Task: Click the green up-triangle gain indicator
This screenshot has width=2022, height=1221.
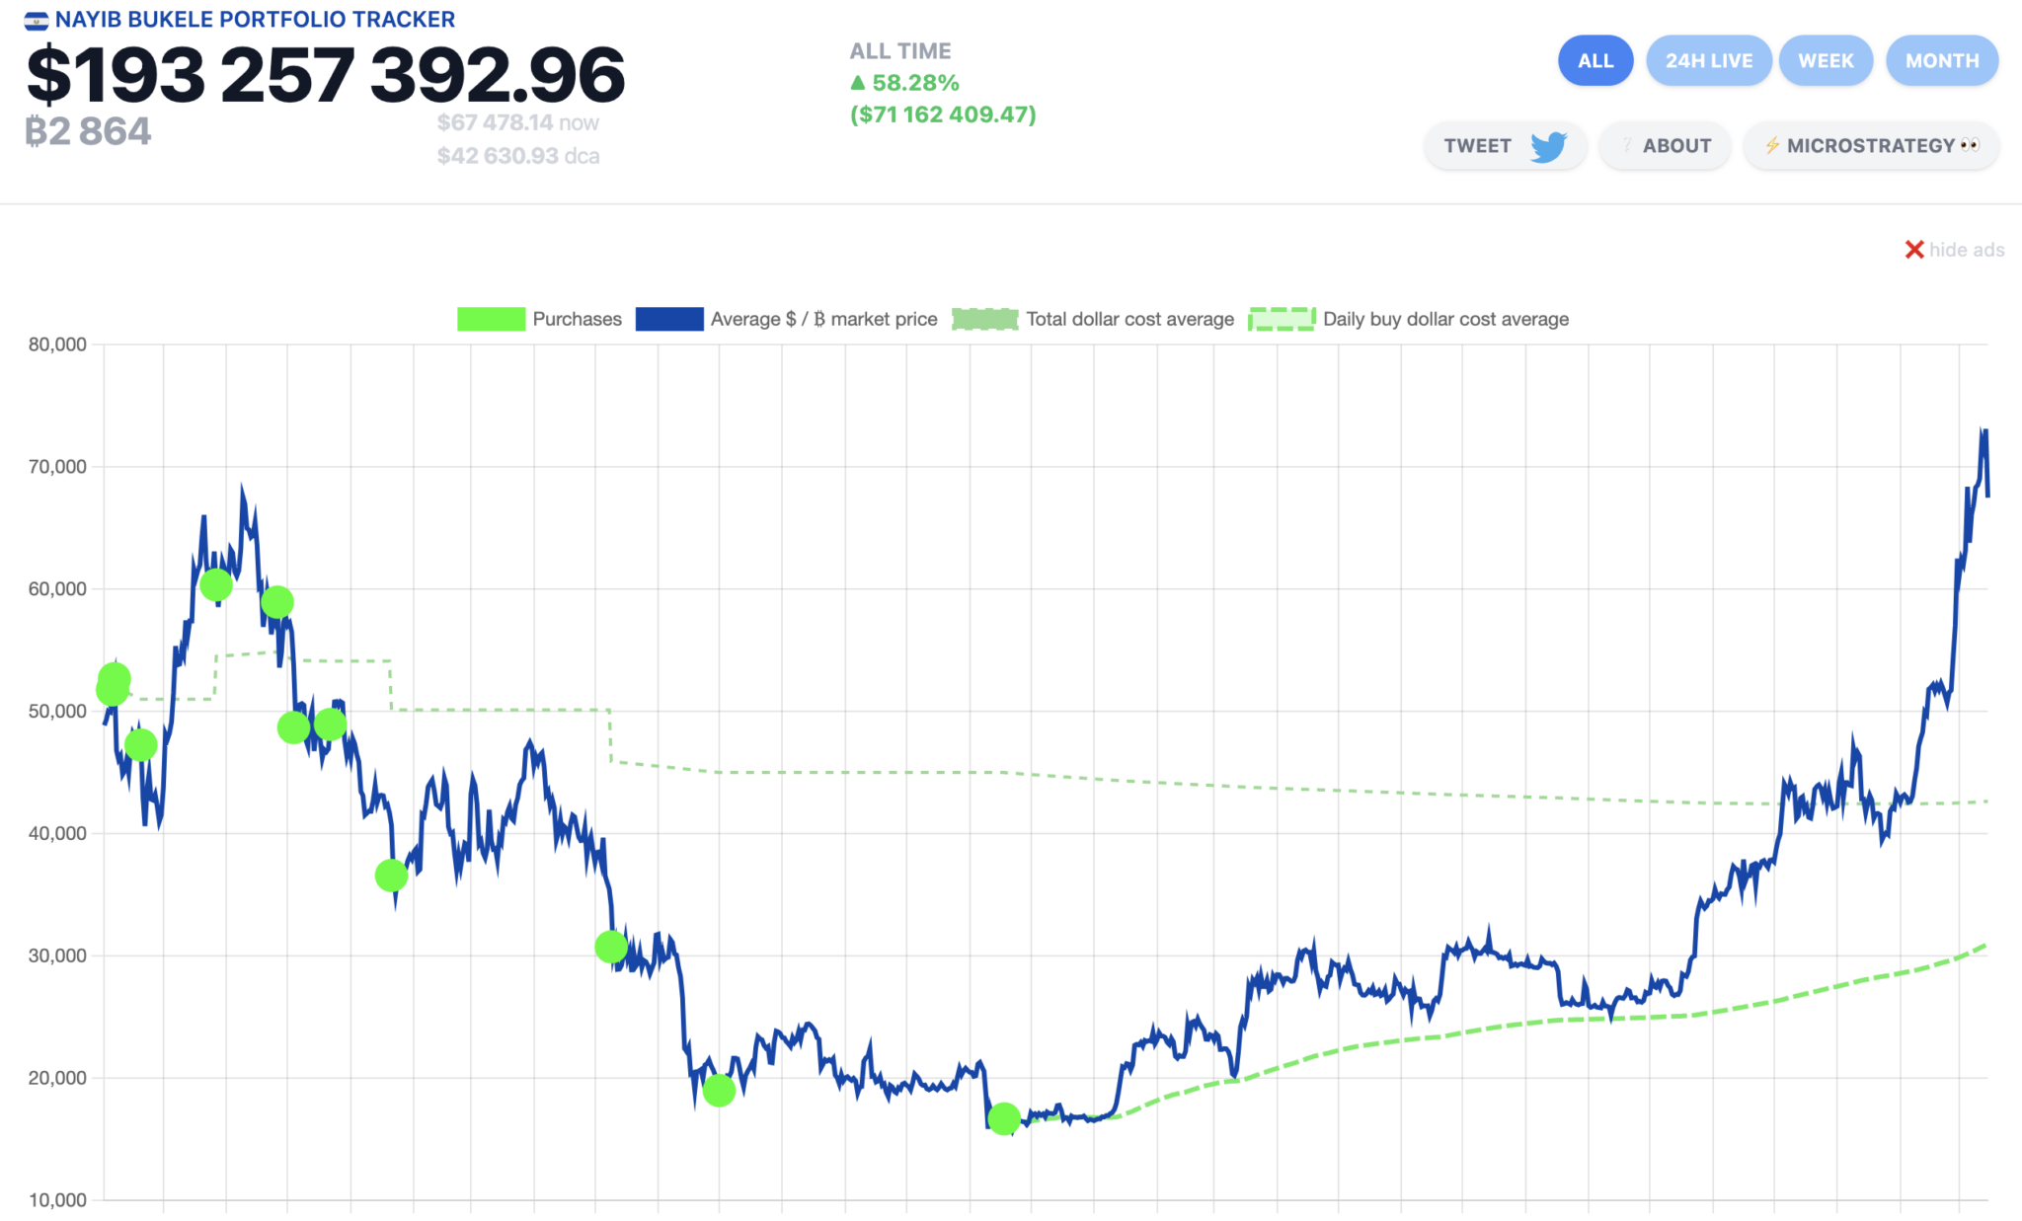Action: [x=858, y=83]
